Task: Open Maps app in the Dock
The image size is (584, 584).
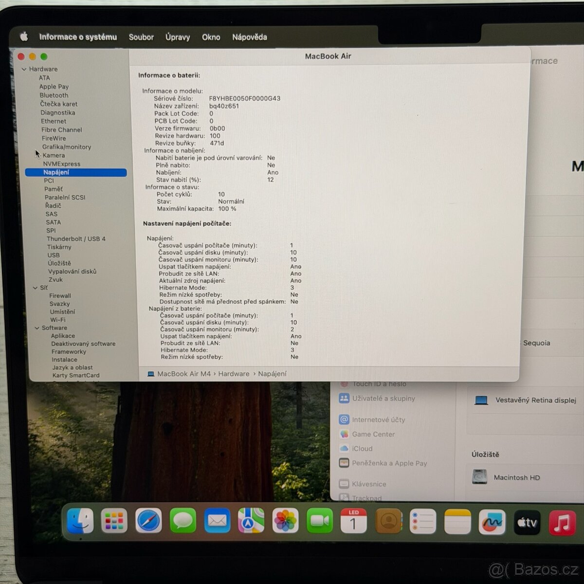Action: coord(251,521)
